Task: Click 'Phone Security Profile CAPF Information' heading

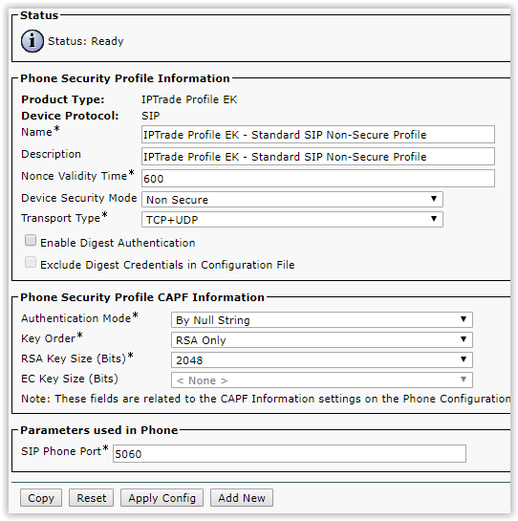Action: [x=142, y=297]
